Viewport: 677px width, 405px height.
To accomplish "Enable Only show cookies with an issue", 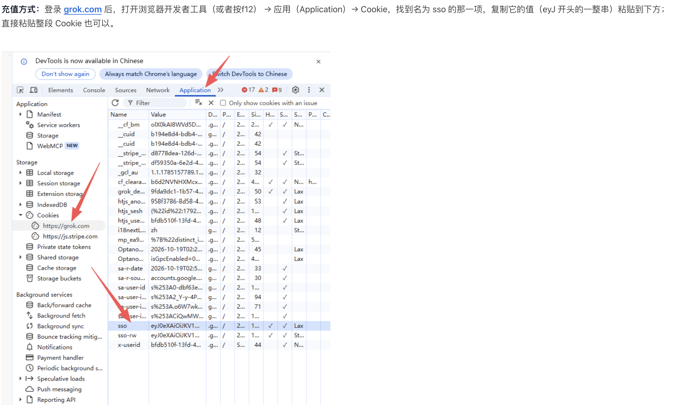I will click(x=223, y=103).
